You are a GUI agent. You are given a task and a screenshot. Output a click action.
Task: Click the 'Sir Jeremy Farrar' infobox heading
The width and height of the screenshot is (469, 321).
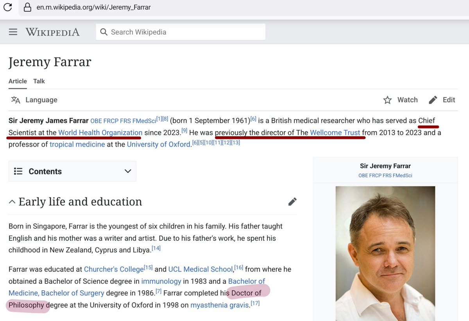pos(385,166)
